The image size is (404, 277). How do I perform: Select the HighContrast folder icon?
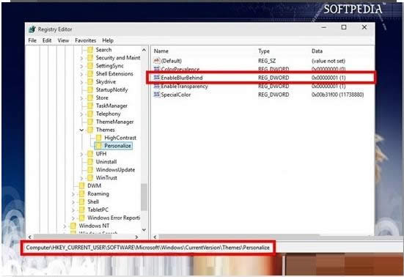99,138
